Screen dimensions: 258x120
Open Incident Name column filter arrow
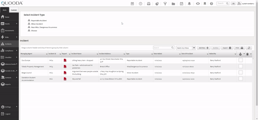pyautogui.click(x=97, y=54)
